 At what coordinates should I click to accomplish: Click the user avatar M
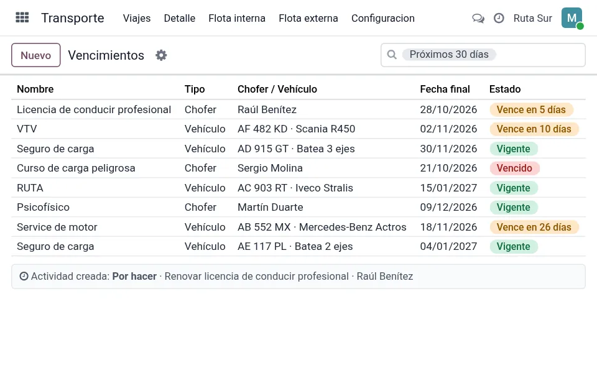[572, 18]
